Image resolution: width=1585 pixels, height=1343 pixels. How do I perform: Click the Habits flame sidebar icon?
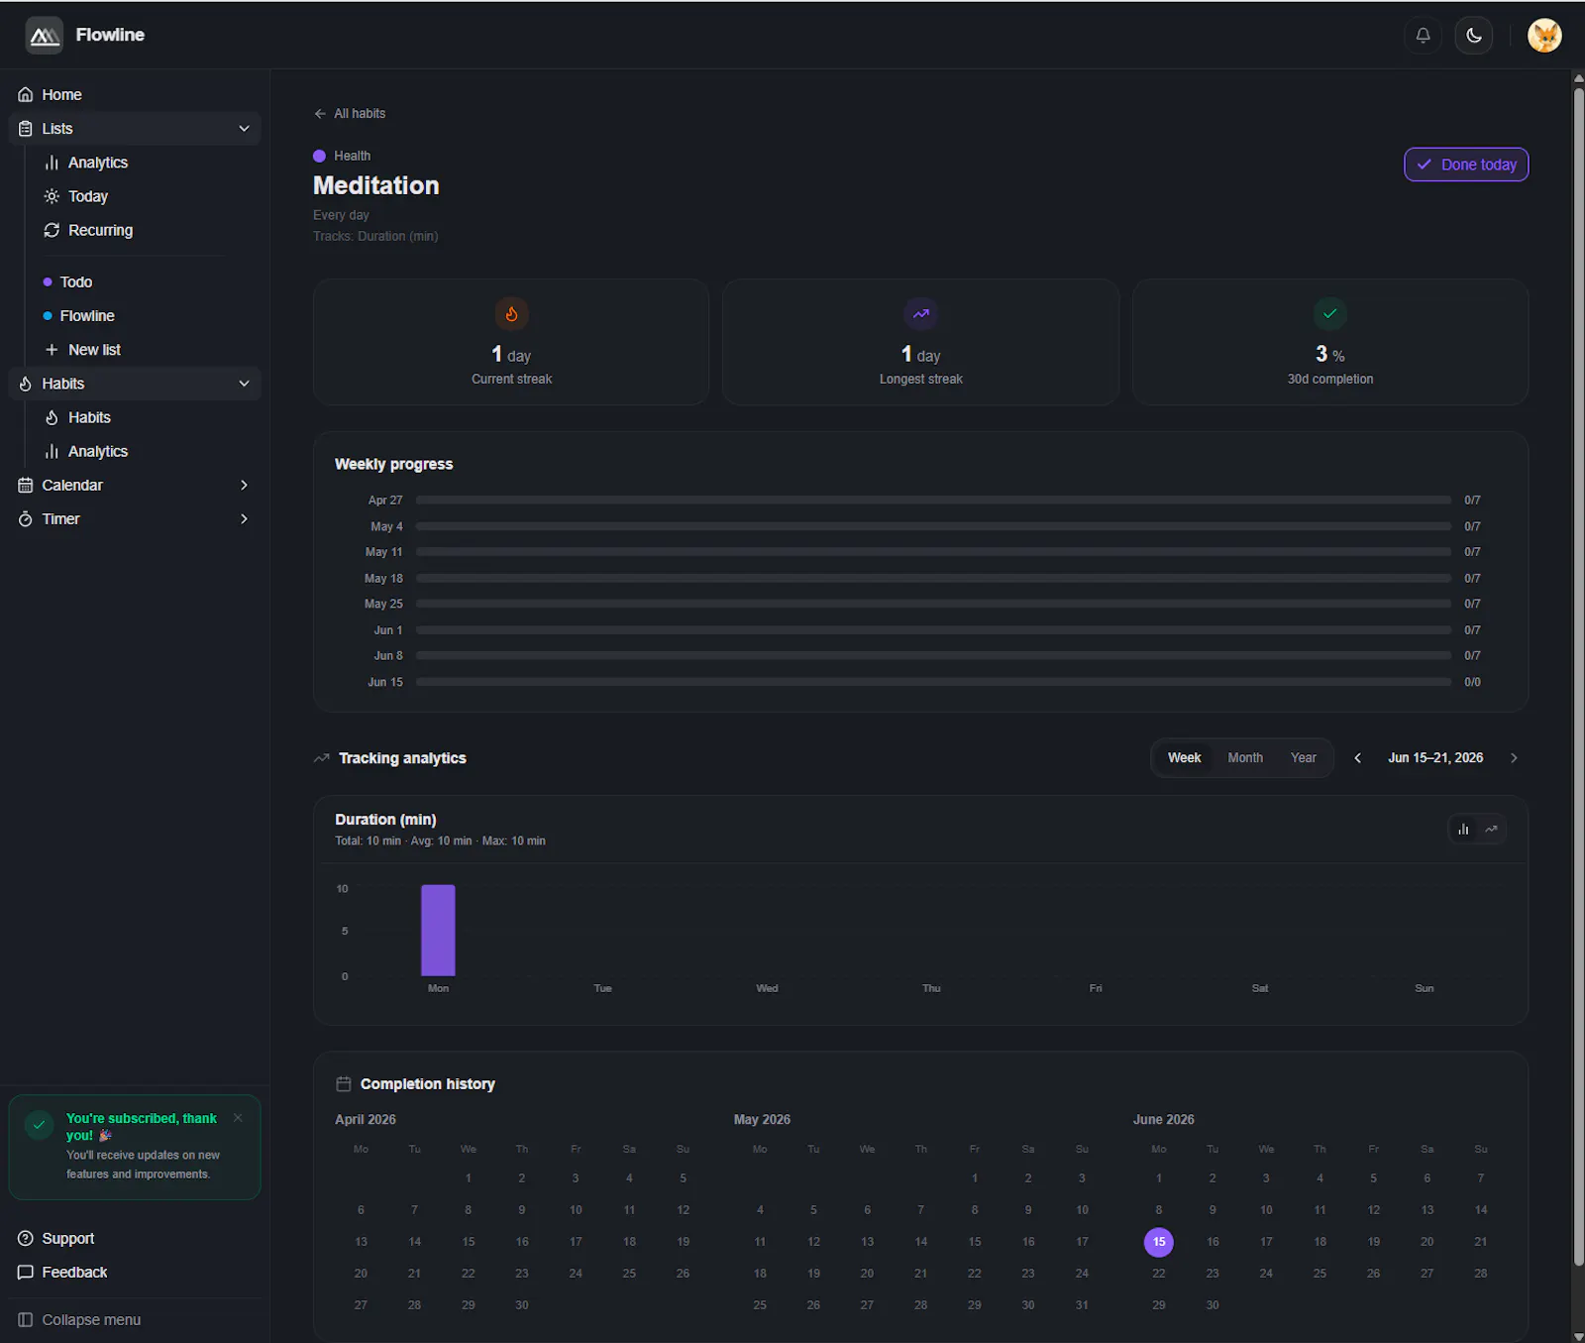(26, 384)
